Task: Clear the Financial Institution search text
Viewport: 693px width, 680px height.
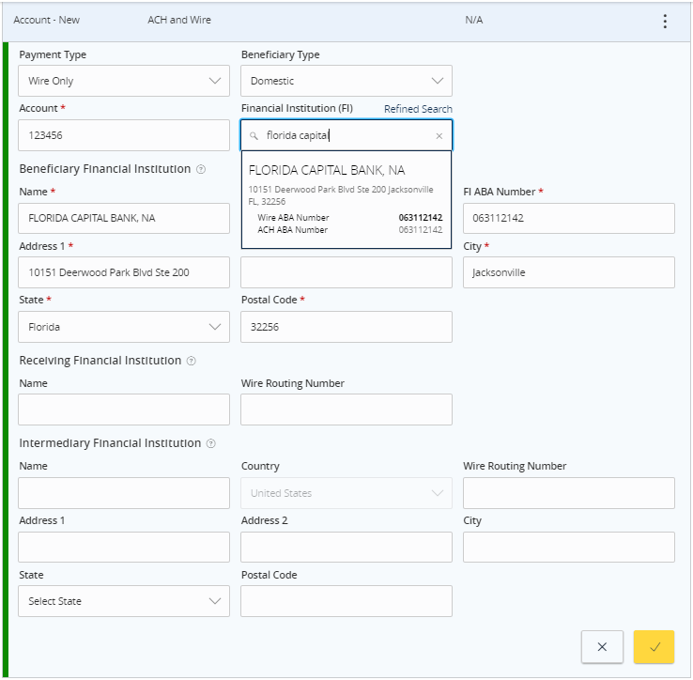Action: [439, 136]
